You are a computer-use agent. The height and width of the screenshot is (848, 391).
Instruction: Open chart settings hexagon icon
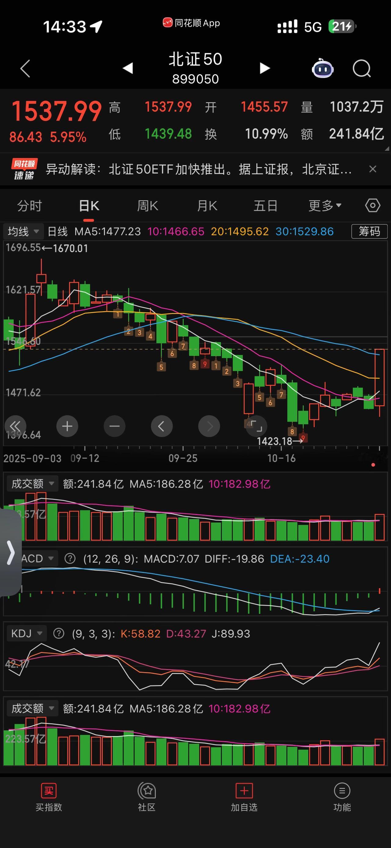(x=373, y=206)
